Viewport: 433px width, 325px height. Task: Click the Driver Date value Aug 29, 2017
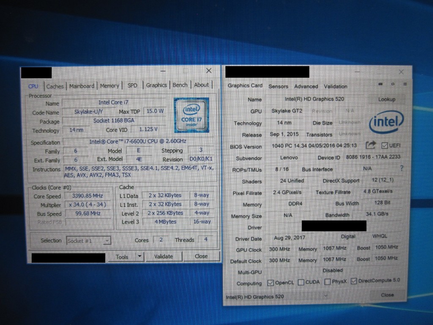tap(289, 238)
